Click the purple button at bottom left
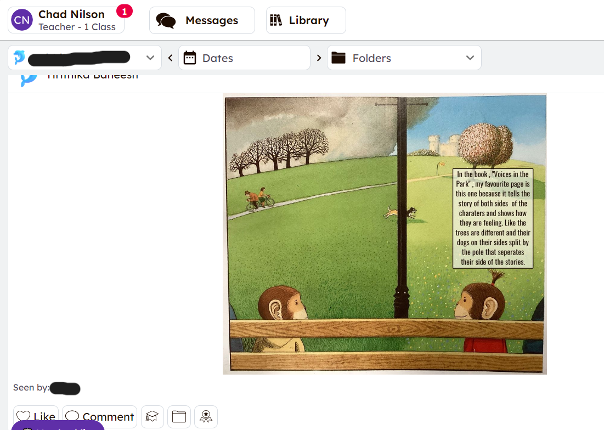Image resolution: width=604 pixels, height=430 pixels. coord(58,426)
